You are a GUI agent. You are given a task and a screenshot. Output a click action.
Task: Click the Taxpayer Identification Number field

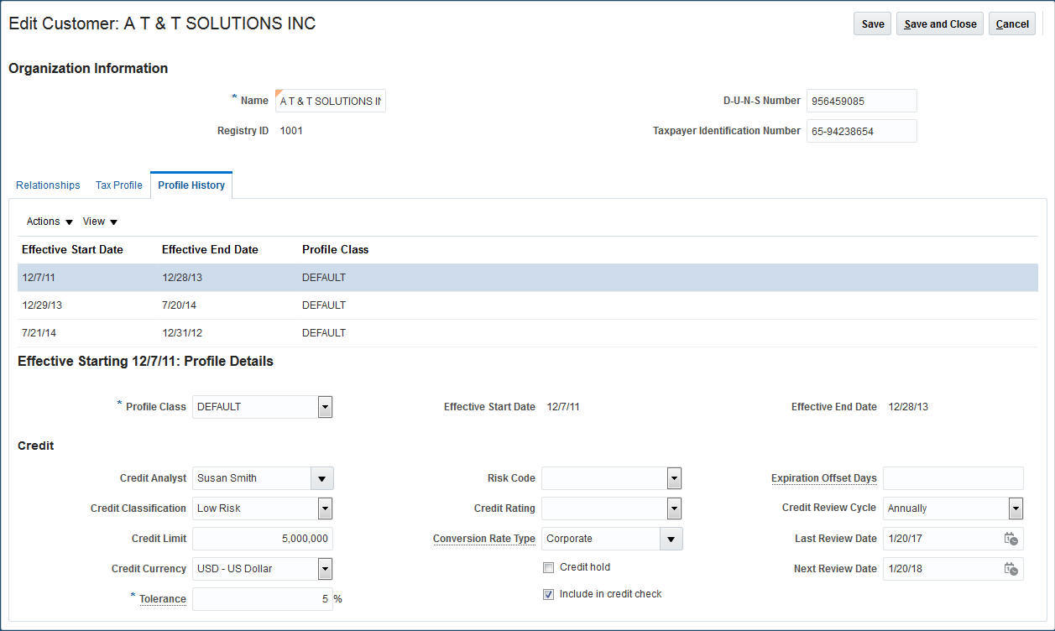(x=862, y=131)
